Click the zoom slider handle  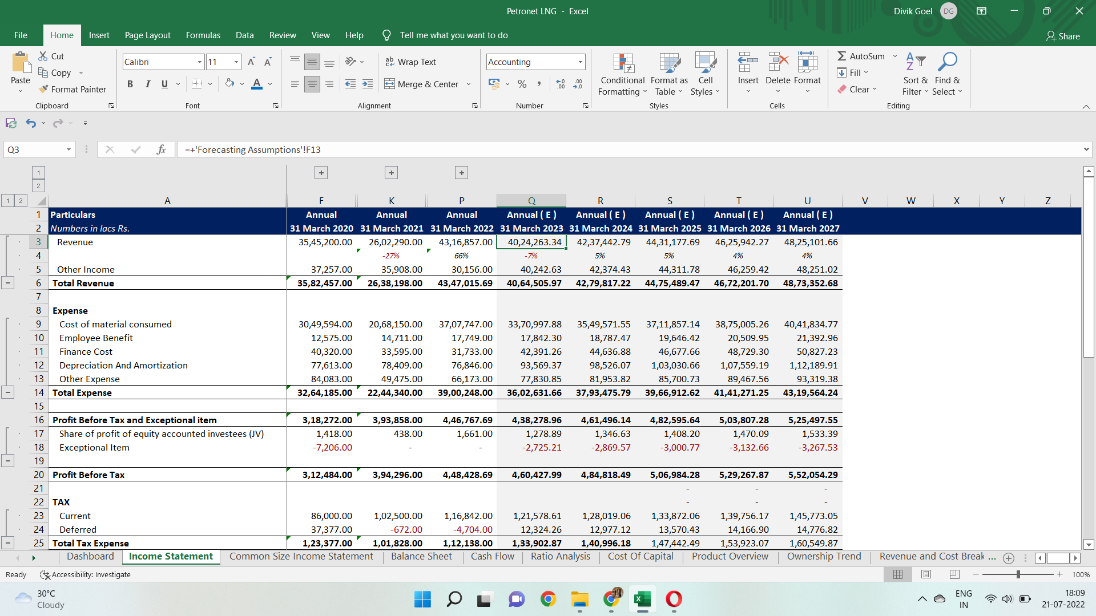pos(1018,574)
